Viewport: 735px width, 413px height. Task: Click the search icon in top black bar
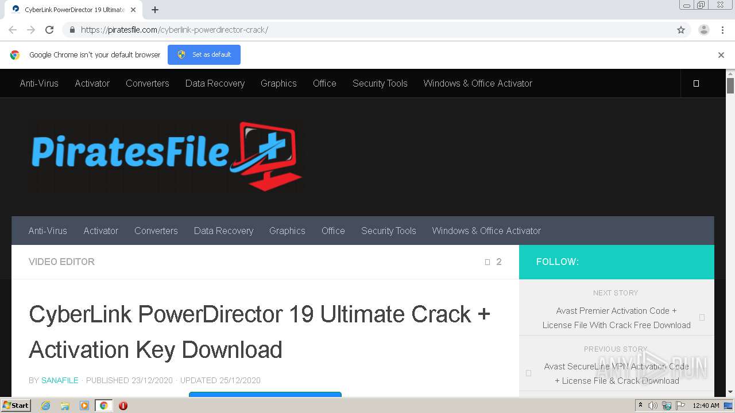click(696, 83)
